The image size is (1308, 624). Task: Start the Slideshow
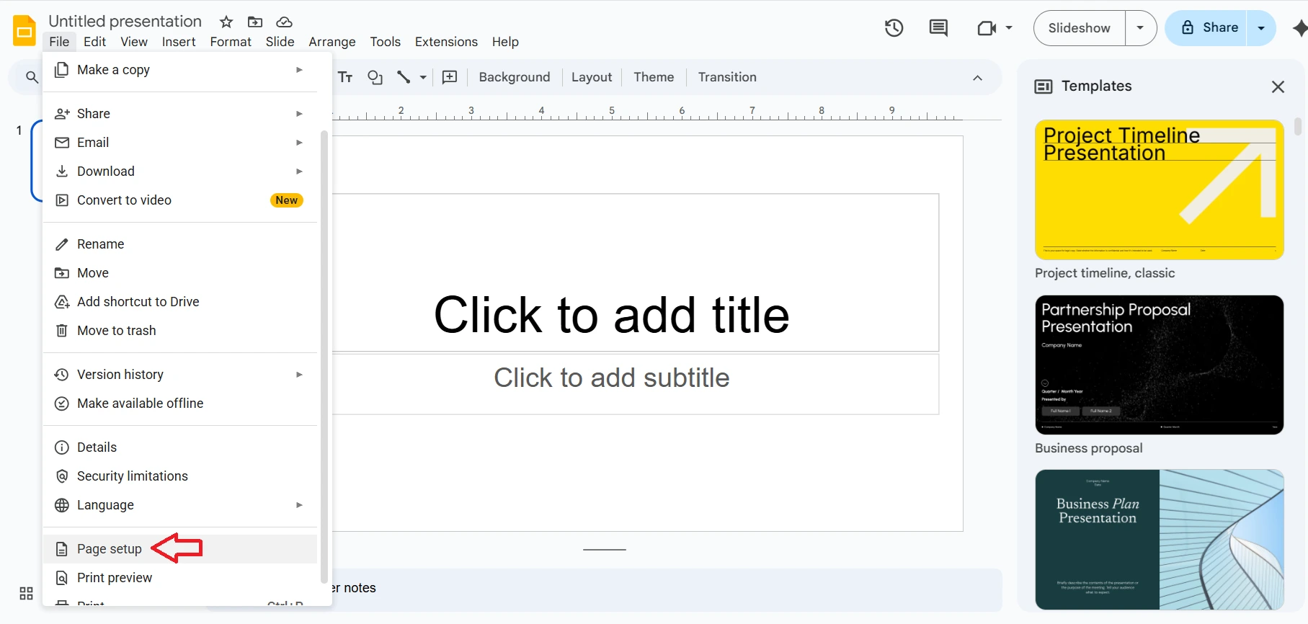pyautogui.click(x=1079, y=28)
